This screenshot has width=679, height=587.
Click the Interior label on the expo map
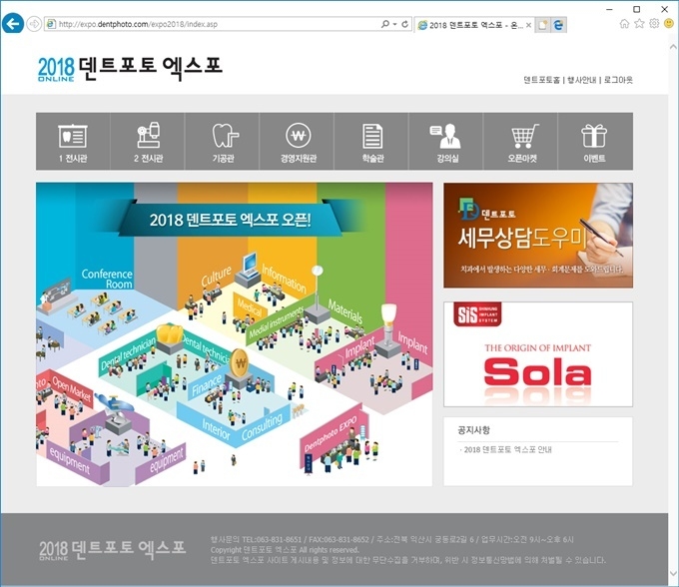pos(216,428)
